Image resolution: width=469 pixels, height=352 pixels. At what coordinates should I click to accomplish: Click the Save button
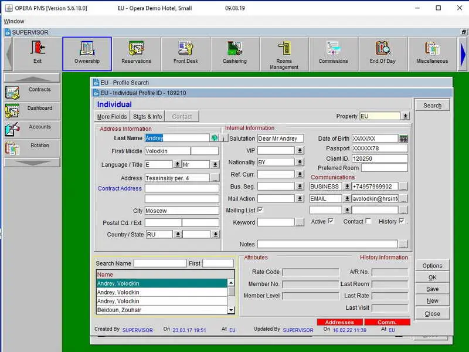(432, 289)
